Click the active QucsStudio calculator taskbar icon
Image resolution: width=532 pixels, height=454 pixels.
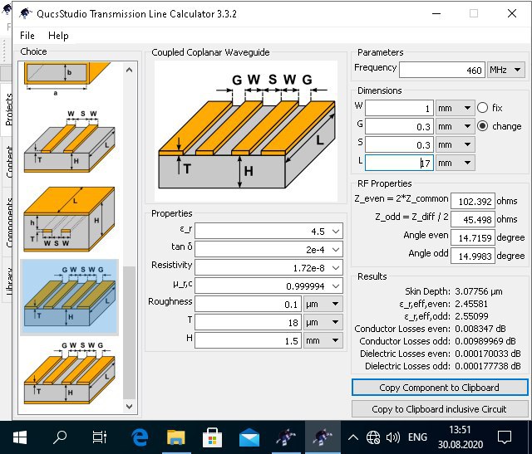coord(323,437)
